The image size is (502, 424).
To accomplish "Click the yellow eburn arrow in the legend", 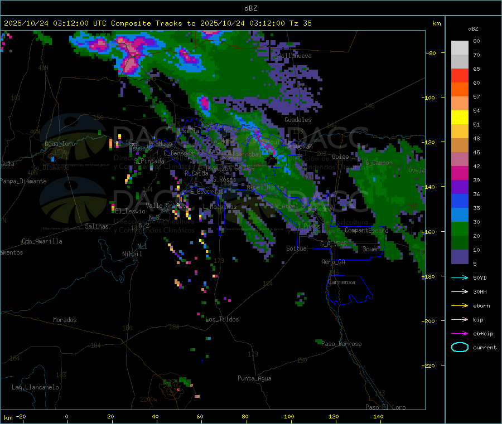I will [460, 306].
